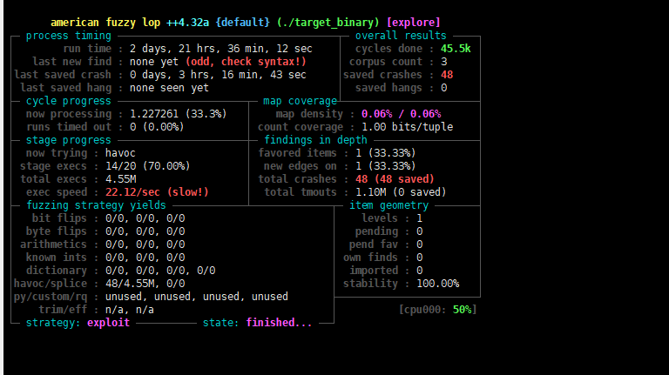Click pending value '0' in item geometry
The height and width of the screenshot is (375, 669).
(x=419, y=231)
